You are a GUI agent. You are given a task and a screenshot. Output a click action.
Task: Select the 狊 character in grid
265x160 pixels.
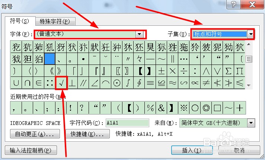pos(150,47)
